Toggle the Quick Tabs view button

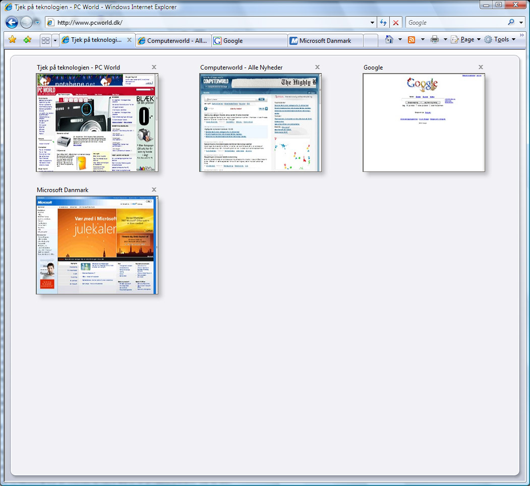[45, 40]
